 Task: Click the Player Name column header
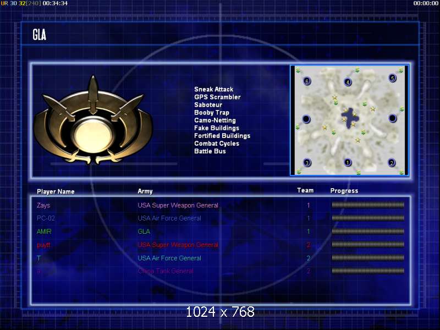coord(56,191)
